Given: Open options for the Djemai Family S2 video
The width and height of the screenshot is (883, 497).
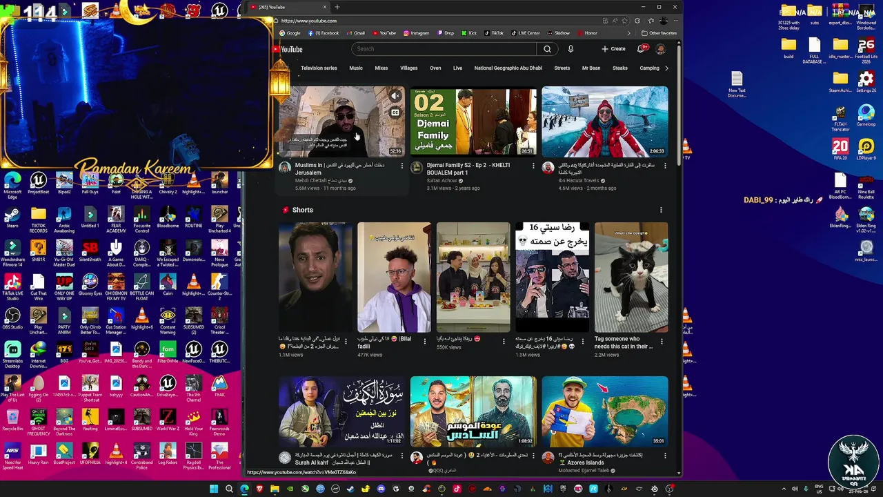Looking at the screenshot, I should tap(533, 166).
